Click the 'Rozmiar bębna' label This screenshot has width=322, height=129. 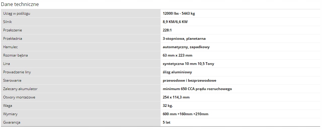(x=15, y=55)
